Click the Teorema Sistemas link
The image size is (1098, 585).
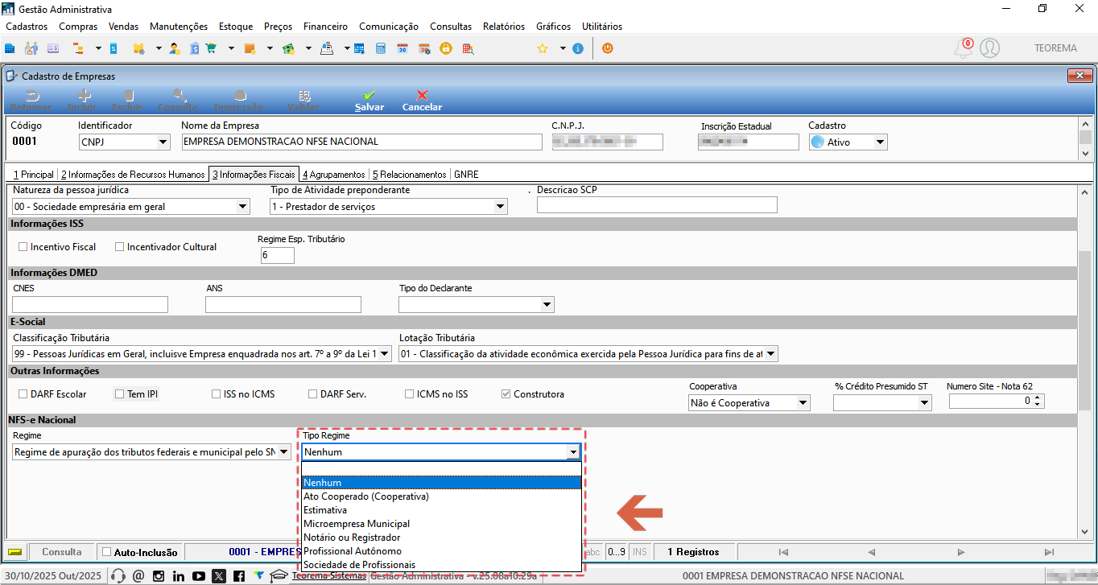click(x=328, y=576)
